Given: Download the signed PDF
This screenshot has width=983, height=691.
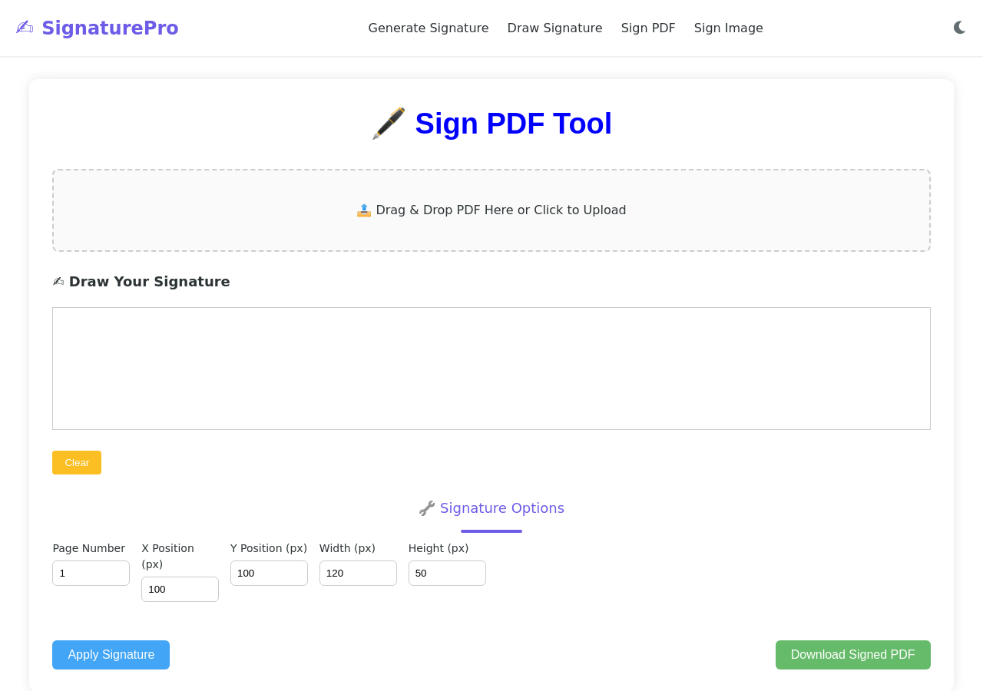Looking at the screenshot, I should point(852,654).
